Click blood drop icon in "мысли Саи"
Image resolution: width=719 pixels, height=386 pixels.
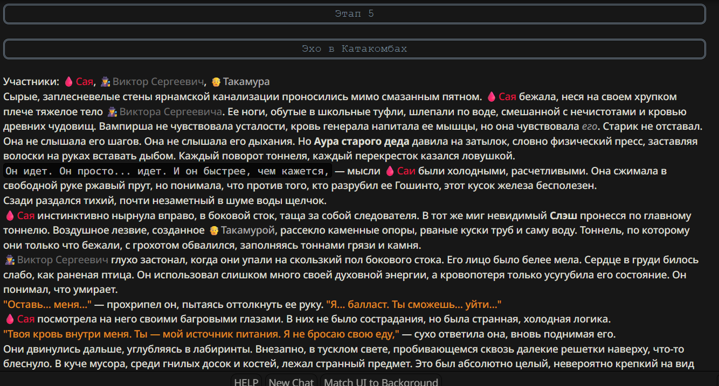click(390, 171)
